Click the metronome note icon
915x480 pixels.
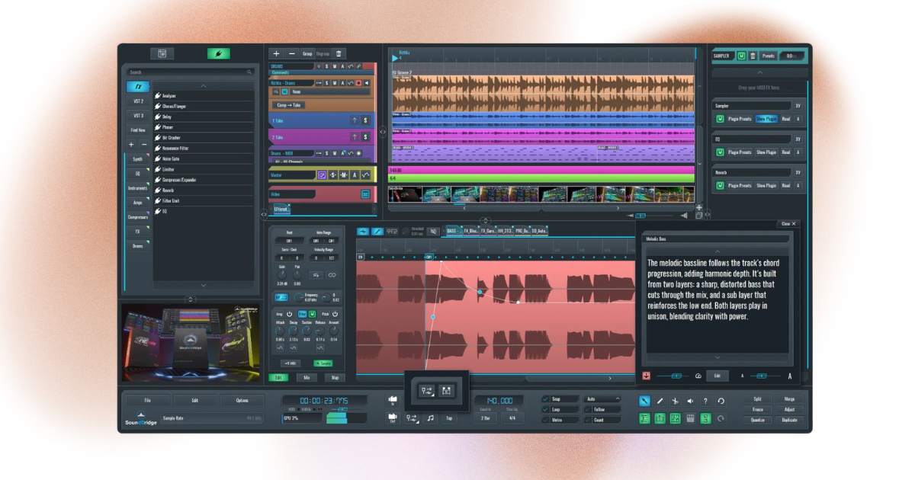[x=430, y=418]
